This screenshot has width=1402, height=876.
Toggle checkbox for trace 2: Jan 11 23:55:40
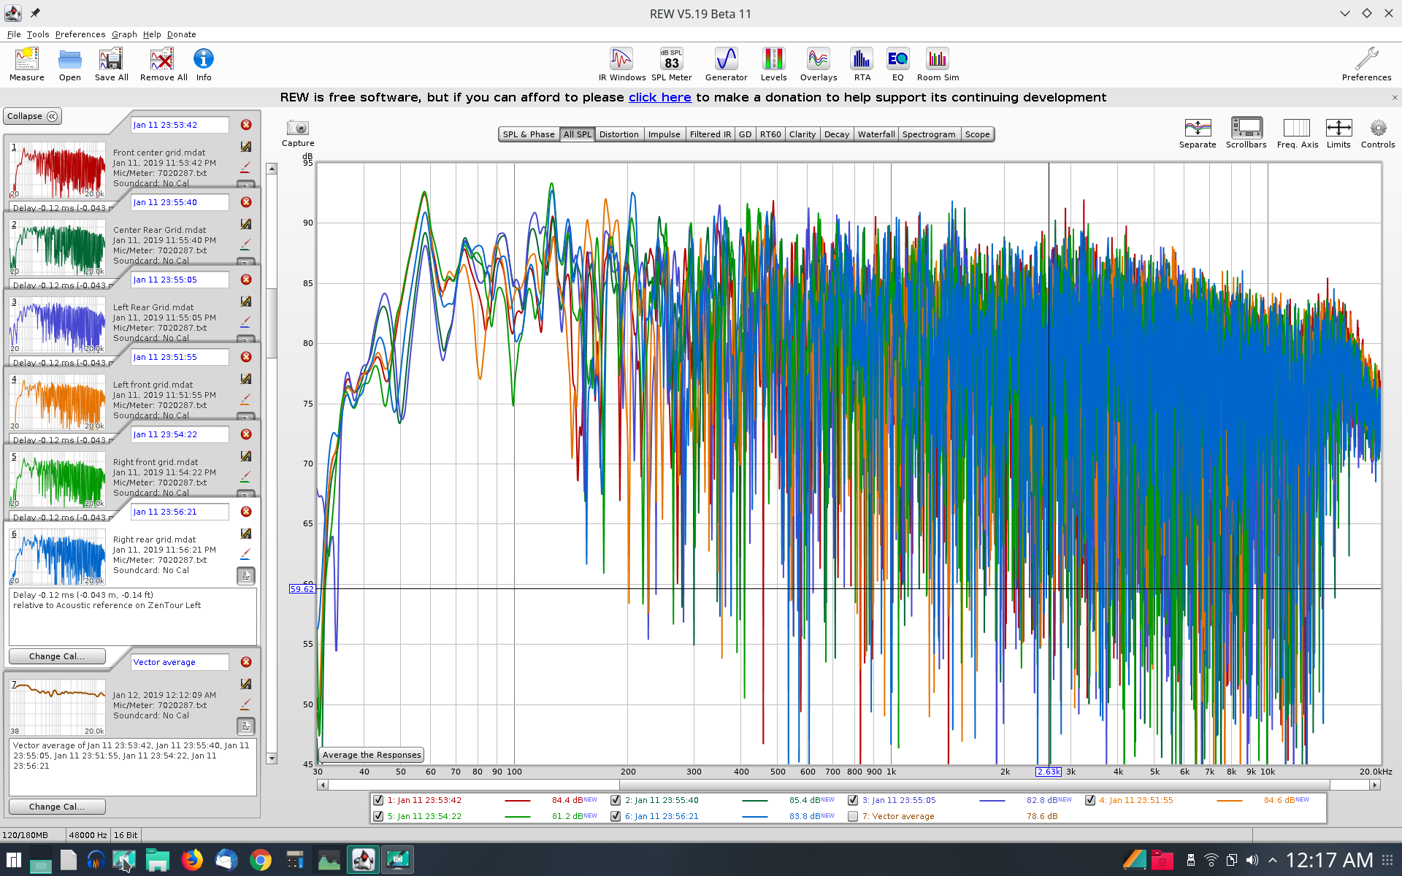pos(616,800)
